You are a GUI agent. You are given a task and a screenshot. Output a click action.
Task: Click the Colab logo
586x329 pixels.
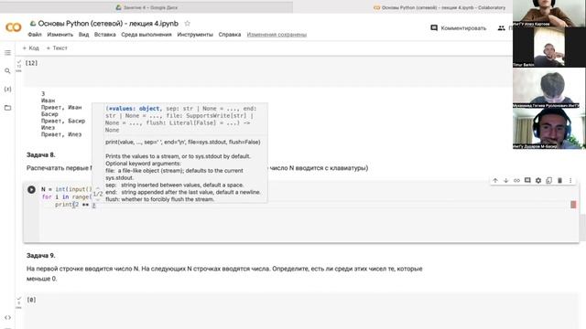tap(14, 27)
